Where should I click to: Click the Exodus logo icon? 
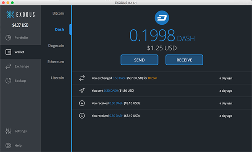(x=10, y=14)
